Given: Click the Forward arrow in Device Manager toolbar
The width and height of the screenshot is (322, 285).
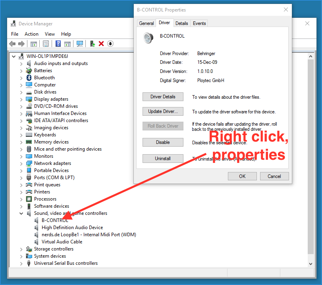Looking at the screenshot, I should pyautogui.click(x=21, y=44).
